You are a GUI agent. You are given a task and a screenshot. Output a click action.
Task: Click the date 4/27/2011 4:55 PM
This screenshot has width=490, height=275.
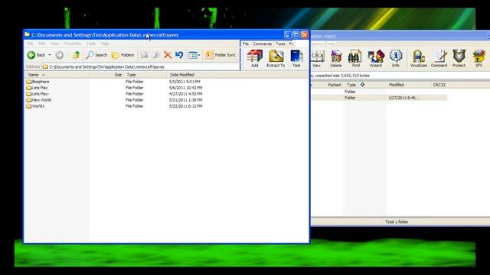pyautogui.click(x=185, y=94)
